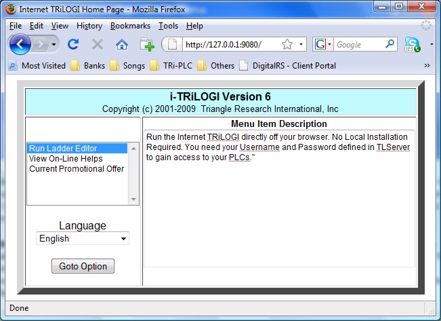The image size is (441, 321).
Task: Open the View menu
Action: click(x=60, y=26)
